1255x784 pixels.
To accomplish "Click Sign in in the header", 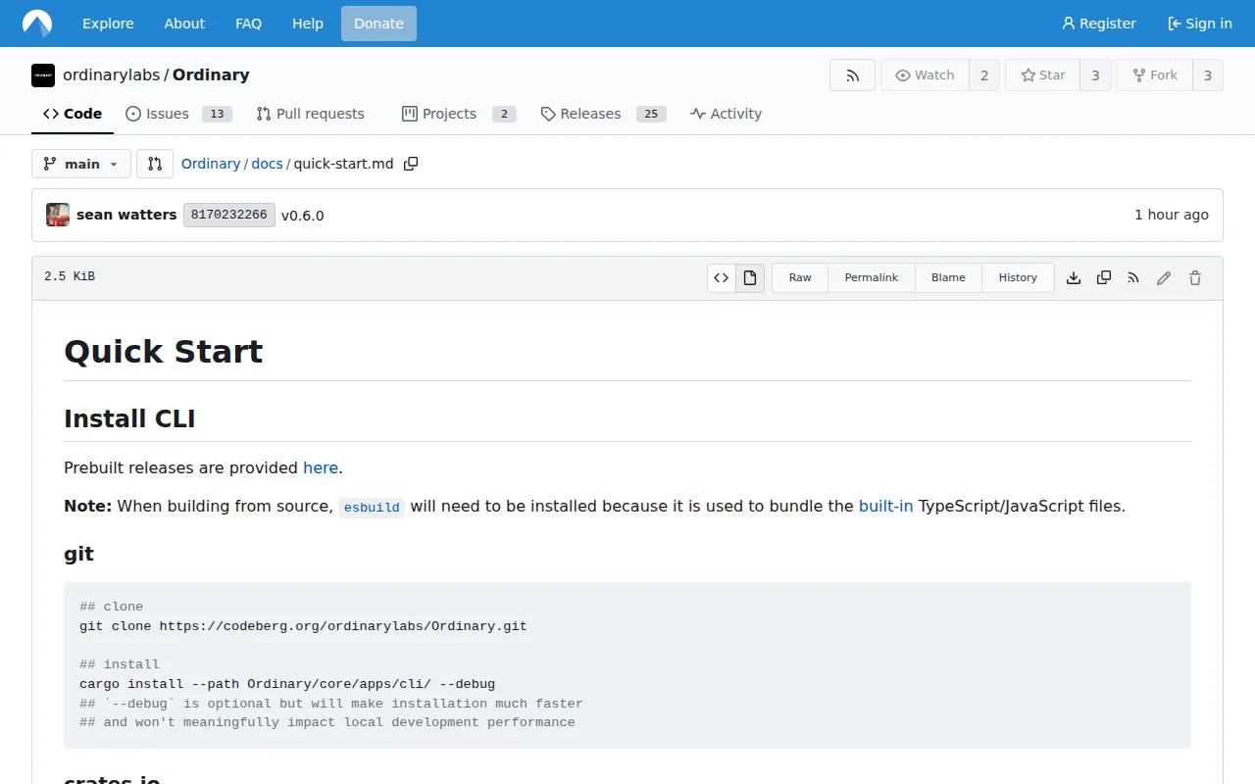I will (1200, 24).
